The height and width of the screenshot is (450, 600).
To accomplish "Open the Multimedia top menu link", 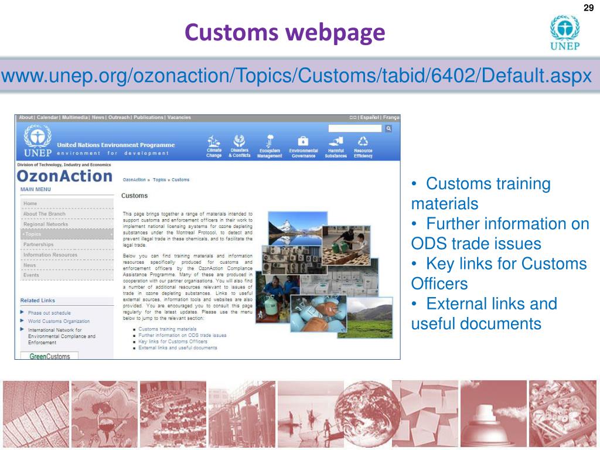I will point(75,117).
